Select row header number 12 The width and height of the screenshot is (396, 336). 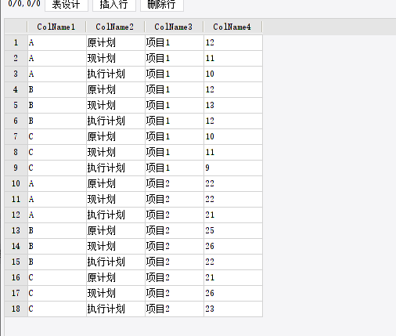pos(16,215)
